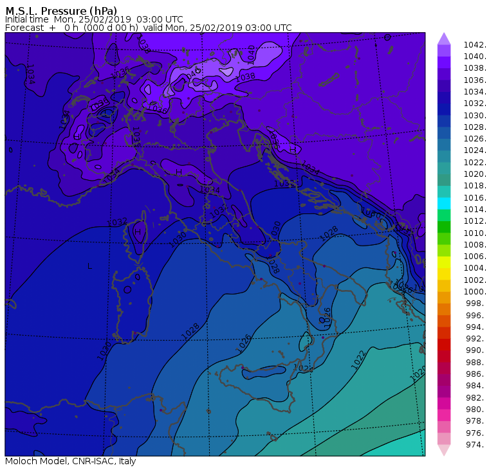
Task: Click the 1036. legend label
Action: click(475, 80)
